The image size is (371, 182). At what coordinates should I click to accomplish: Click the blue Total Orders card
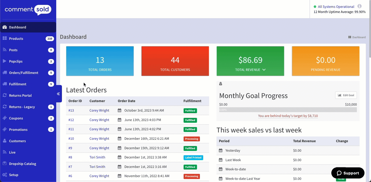point(100,61)
